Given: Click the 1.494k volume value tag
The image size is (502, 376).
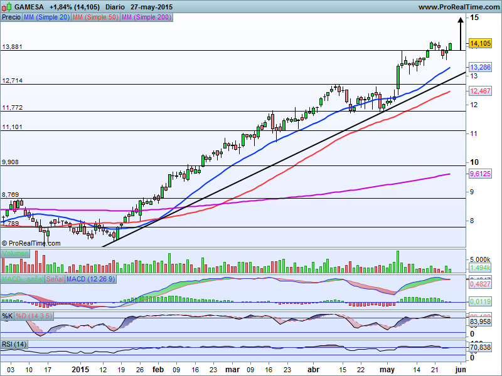Looking at the screenshot, I should [x=480, y=268].
